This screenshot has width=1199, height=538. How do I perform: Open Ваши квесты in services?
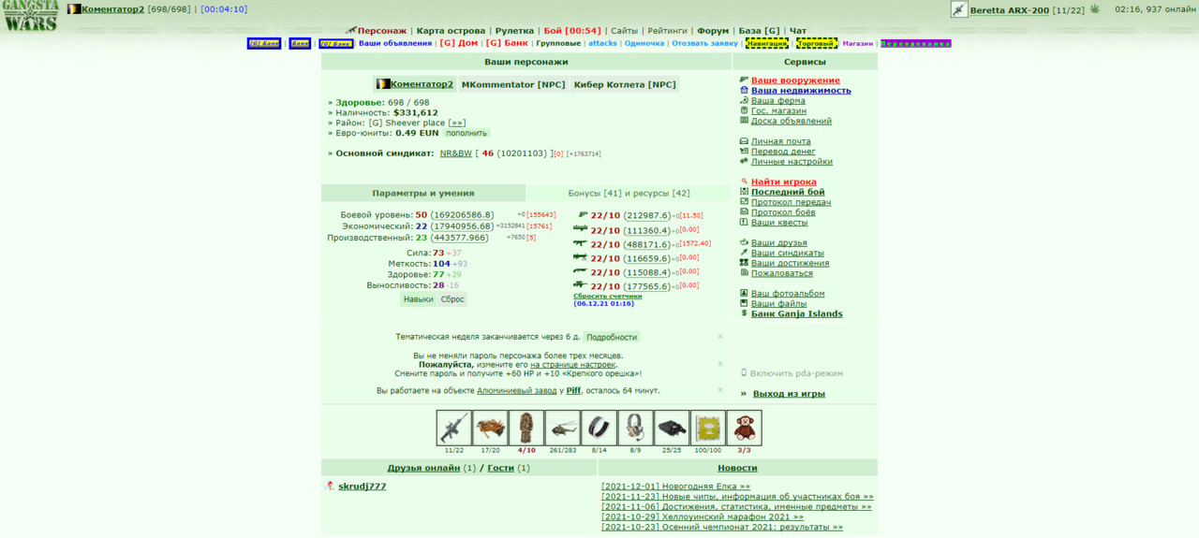point(779,223)
